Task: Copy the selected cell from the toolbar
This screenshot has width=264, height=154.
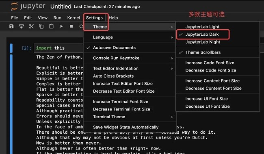Action: (41, 26)
